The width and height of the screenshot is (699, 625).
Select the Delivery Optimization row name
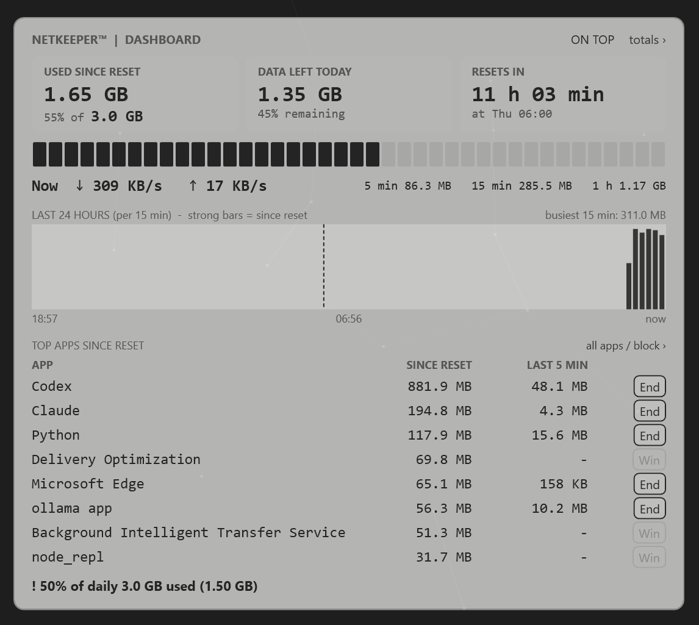pyautogui.click(x=116, y=460)
